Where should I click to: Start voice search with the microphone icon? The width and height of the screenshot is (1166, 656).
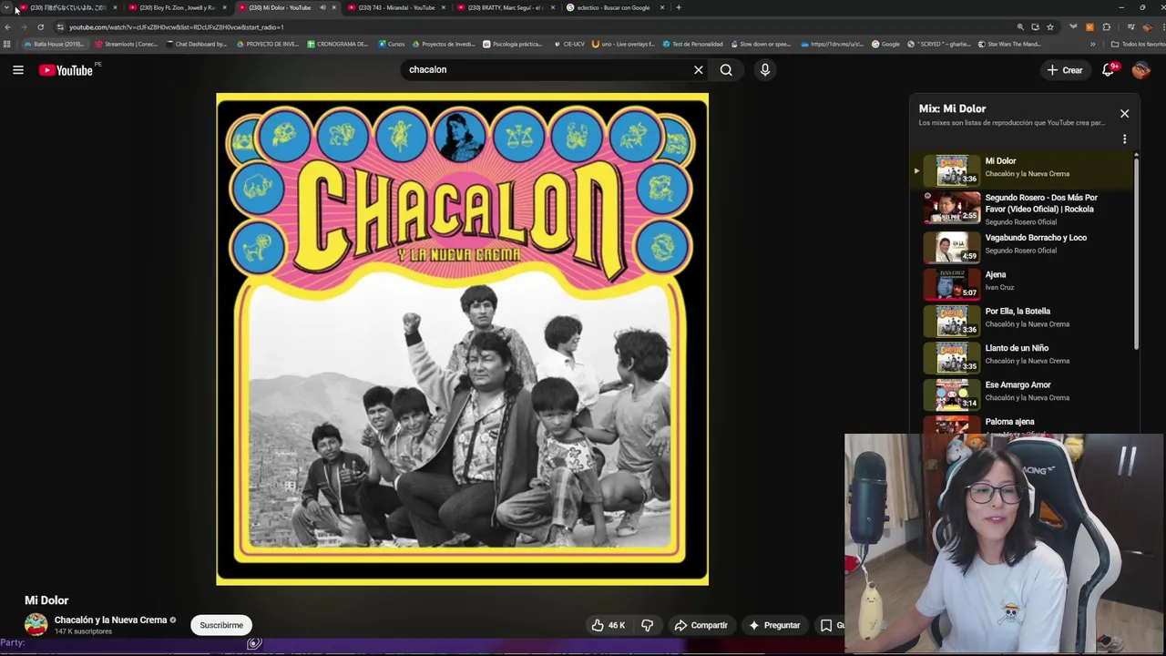pyautogui.click(x=765, y=70)
